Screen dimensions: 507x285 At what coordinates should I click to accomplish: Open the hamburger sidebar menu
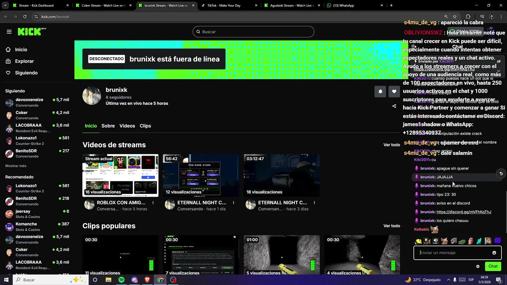[x=9, y=32]
